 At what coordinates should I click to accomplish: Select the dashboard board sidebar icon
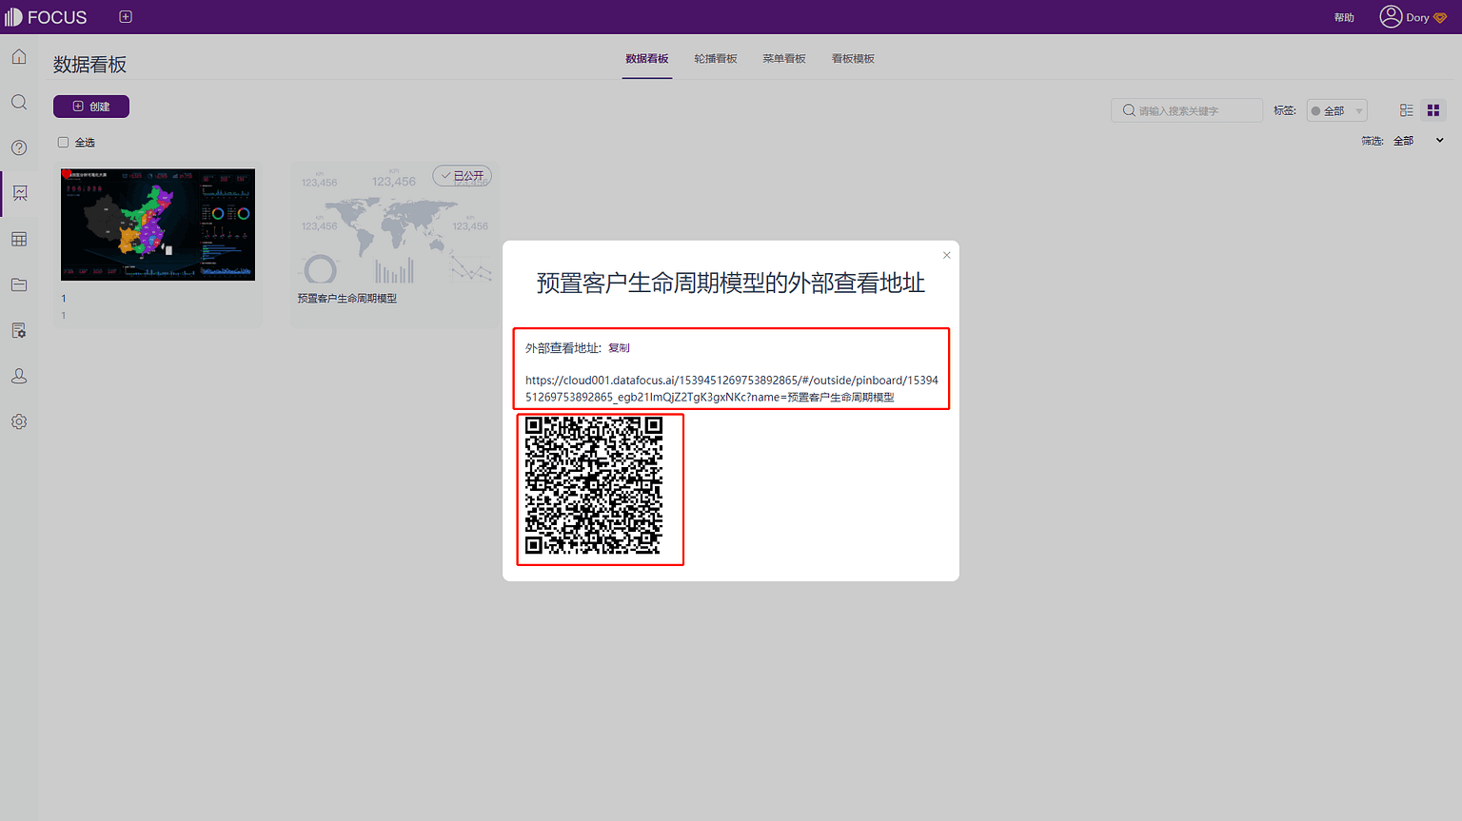19,193
